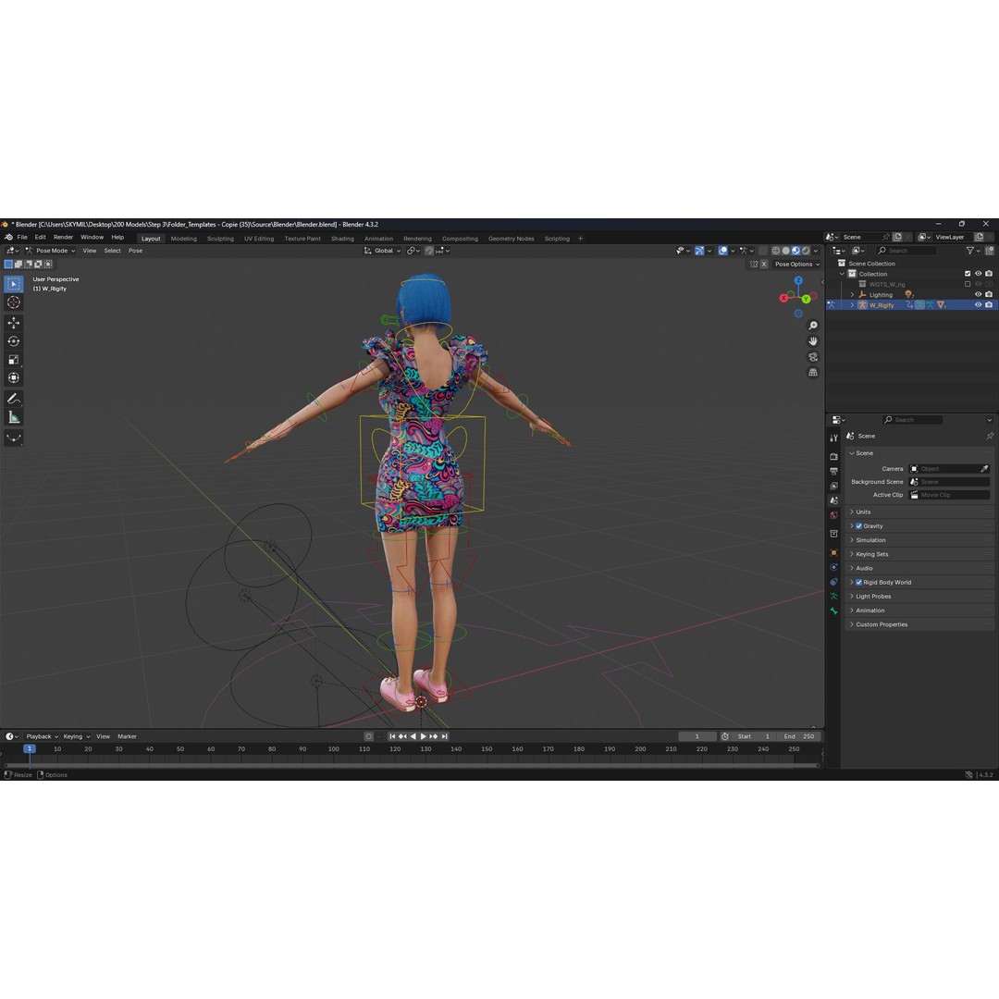Select the Cursor tool in toolbar
The image size is (999, 999).
click(13, 302)
